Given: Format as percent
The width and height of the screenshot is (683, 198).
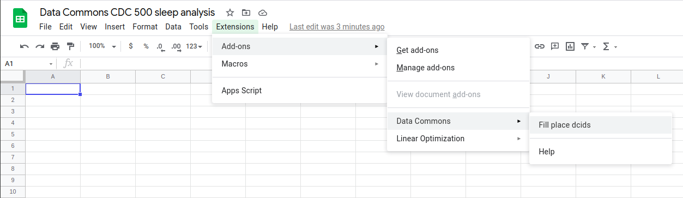Looking at the screenshot, I should click(x=146, y=46).
